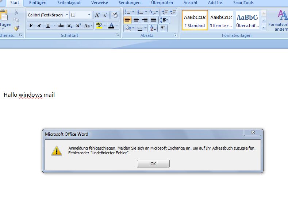Move the styles gallery up one row
Image resolution: width=288 pixels, height=224 pixels.
point(264,13)
